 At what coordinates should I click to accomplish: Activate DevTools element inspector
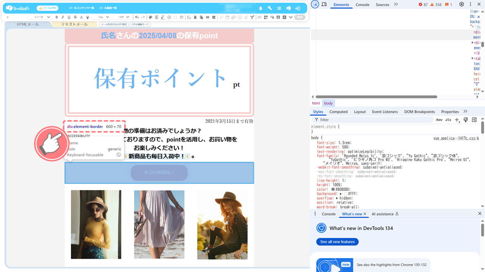pyautogui.click(x=315, y=4)
